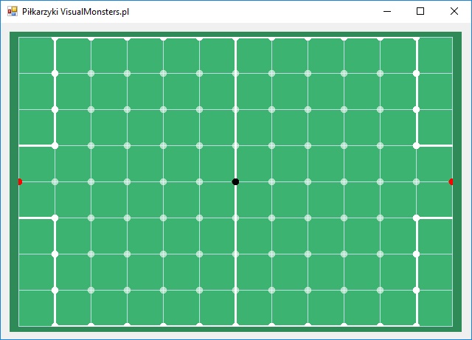Click the center line node on the bottom border
The height and width of the screenshot is (340, 472).
(x=235, y=325)
